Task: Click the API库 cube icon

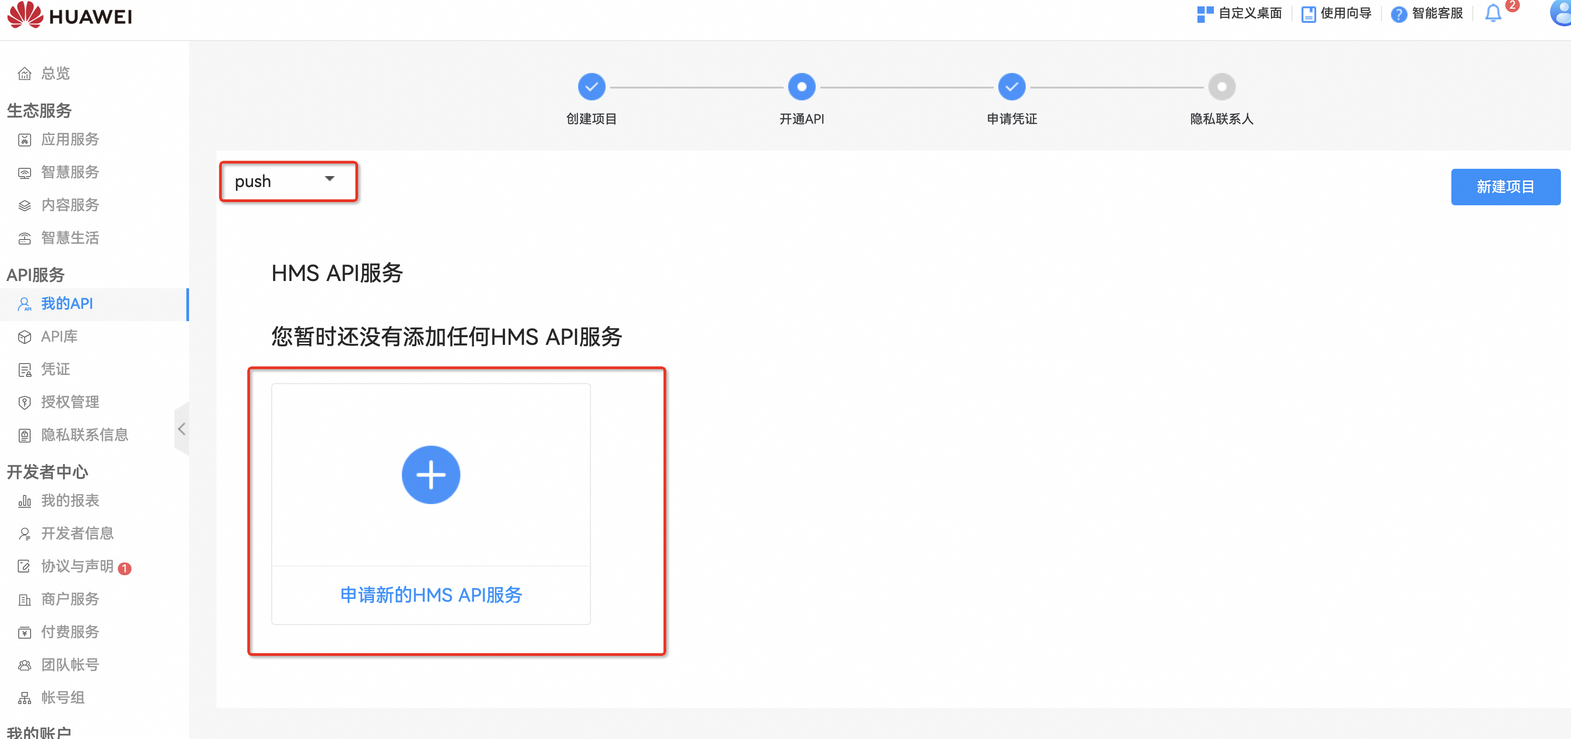Action: [x=24, y=337]
